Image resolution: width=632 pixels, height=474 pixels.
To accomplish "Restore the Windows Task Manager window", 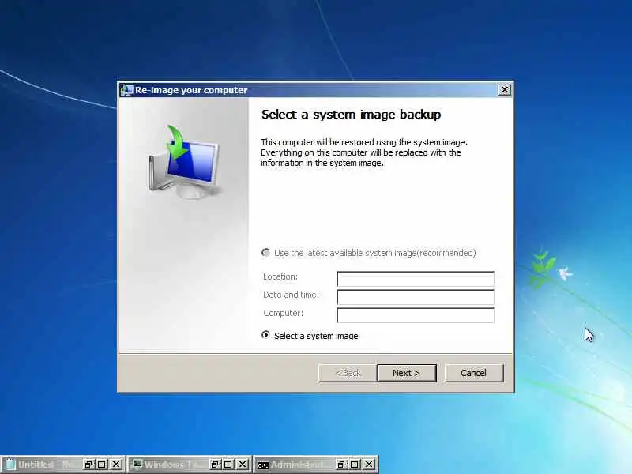I will coord(215,465).
